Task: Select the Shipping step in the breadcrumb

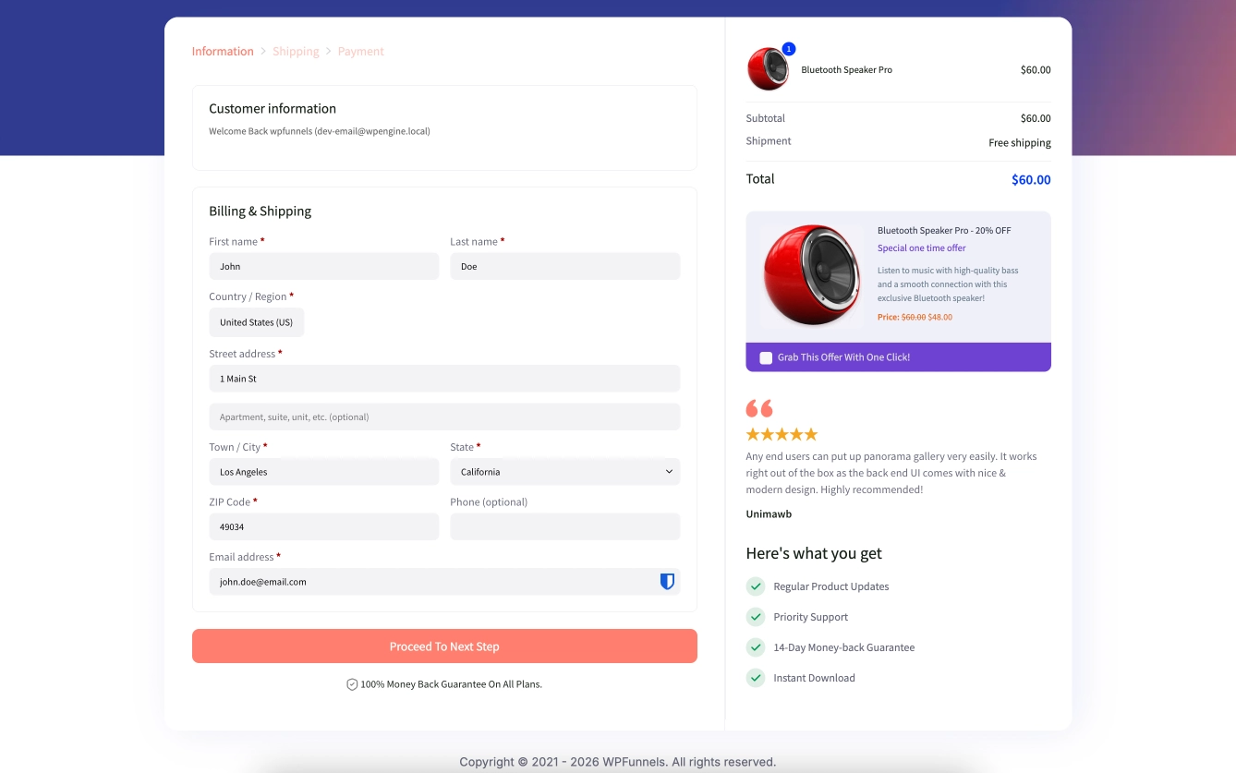Action: (296, 51)
